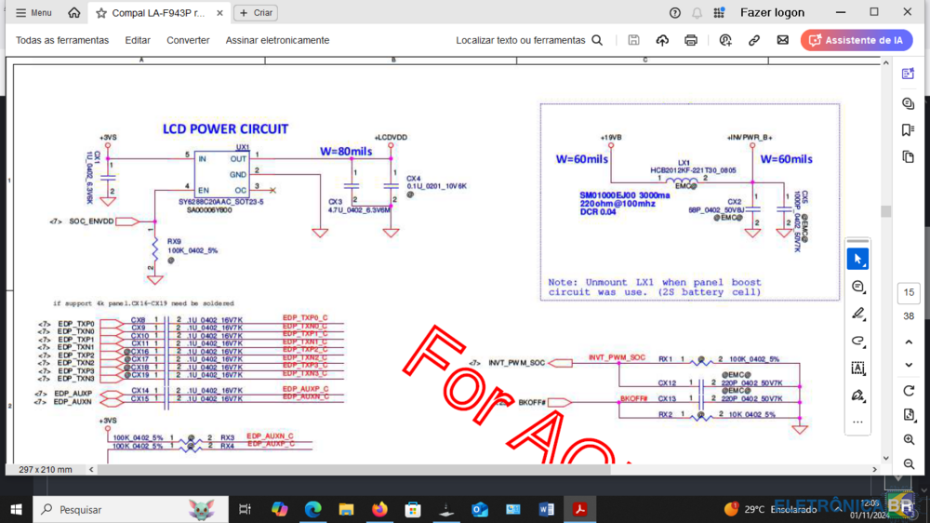Click the Assistente de IA button
930x523 pixels.
point(857,40)
